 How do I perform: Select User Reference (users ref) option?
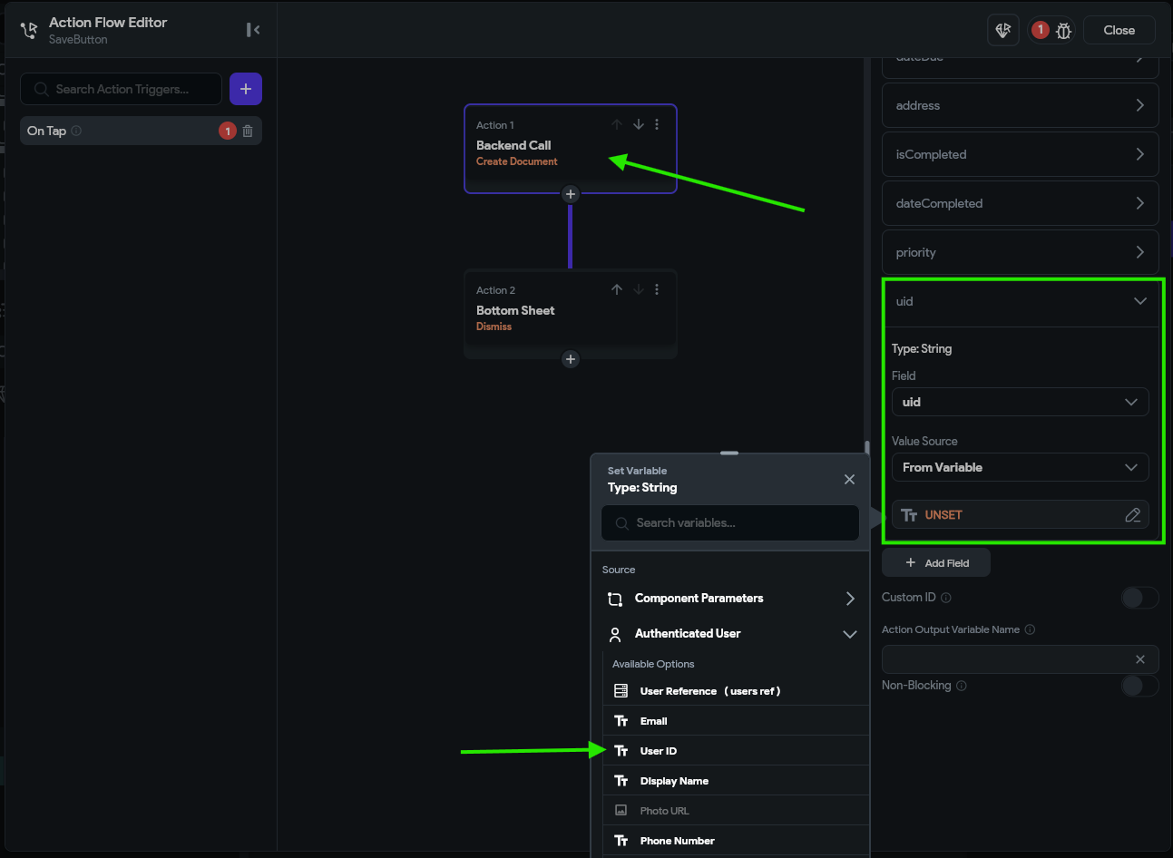pyautogui.click(x=736, y=691)
